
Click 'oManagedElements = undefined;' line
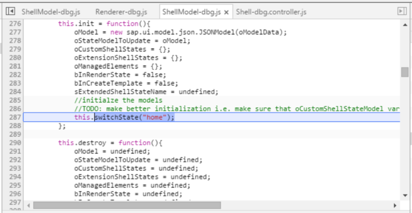point(132,185)
